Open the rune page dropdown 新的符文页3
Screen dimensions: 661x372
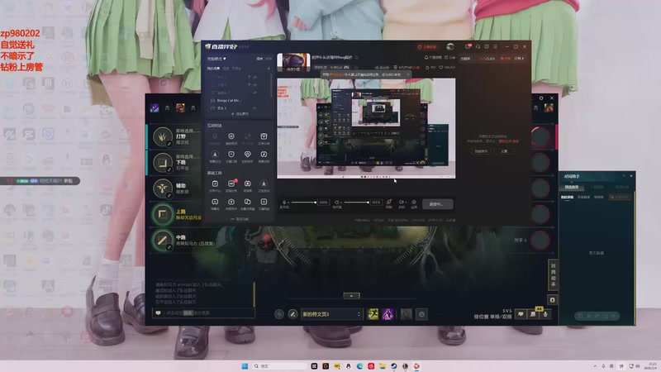click(331, 314)
